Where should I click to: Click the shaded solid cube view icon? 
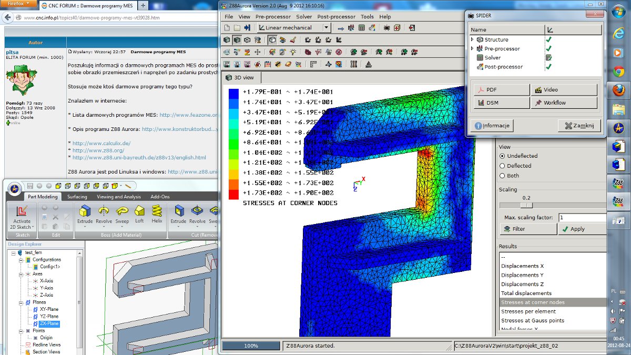tap(227, 39)
